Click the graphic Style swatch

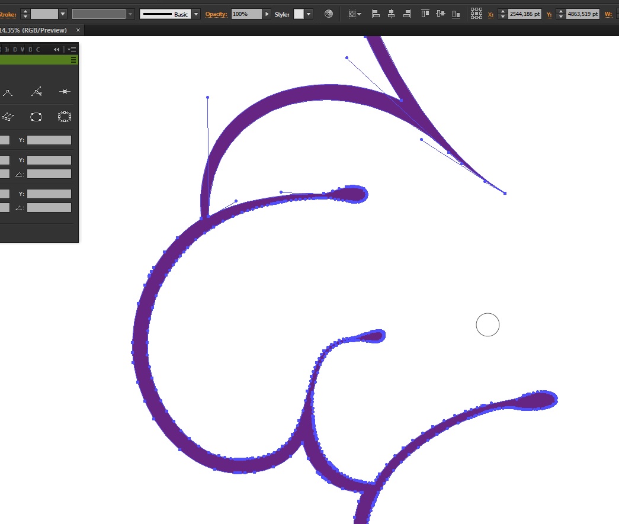pyautogui.click(x=299, y=14)
